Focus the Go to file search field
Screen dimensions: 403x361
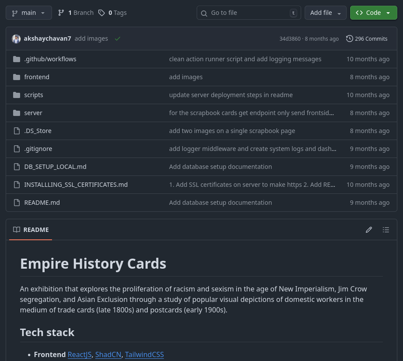coord(249,13)
